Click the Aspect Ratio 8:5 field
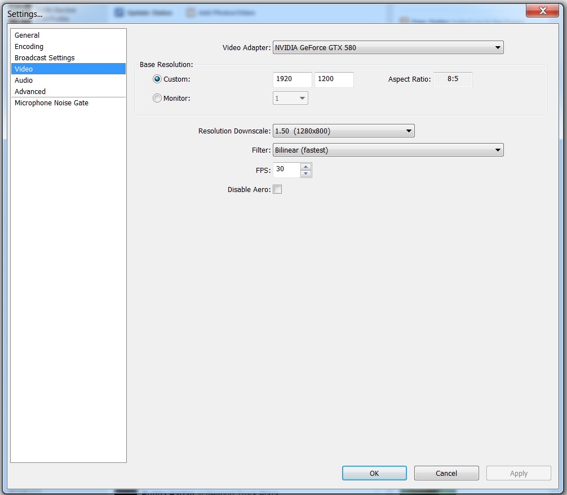 tap(453, 79)
